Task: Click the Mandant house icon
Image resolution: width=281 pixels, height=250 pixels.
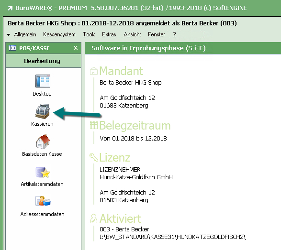Action: point(94,71)
